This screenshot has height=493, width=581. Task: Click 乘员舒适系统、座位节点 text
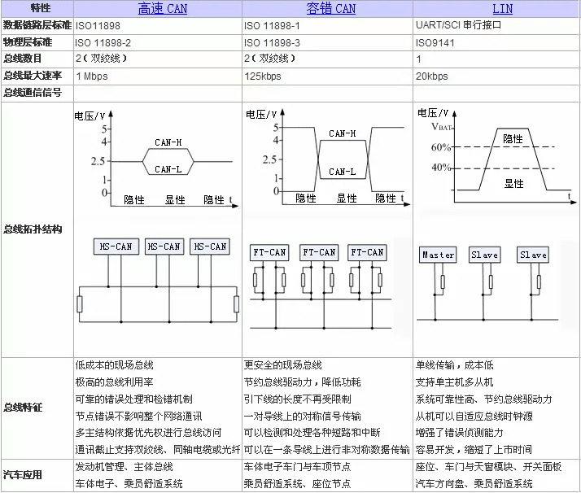point(298,483)
